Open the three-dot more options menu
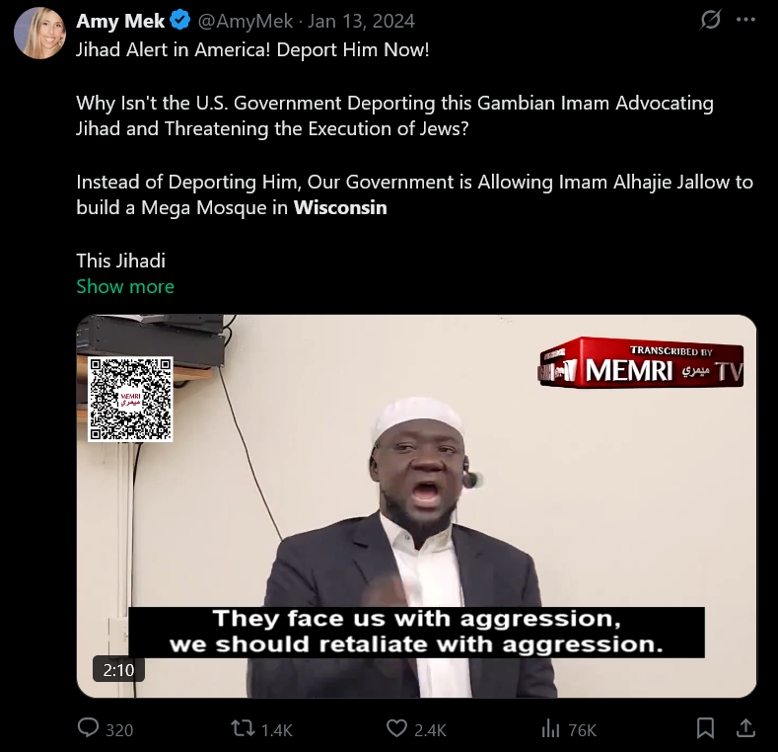The height and width of the screenshot is (752, 778). [x=745, y=20]
